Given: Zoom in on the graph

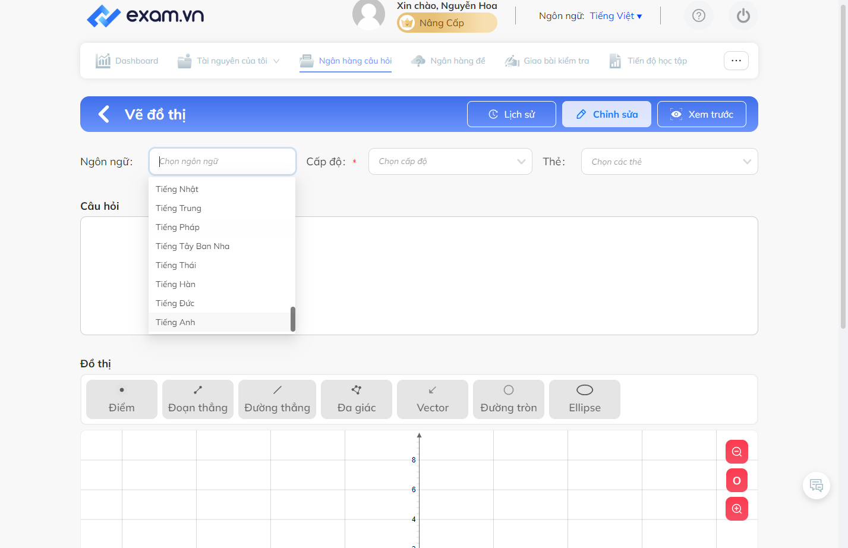Looking at the screenshot, I should point(737,509).
